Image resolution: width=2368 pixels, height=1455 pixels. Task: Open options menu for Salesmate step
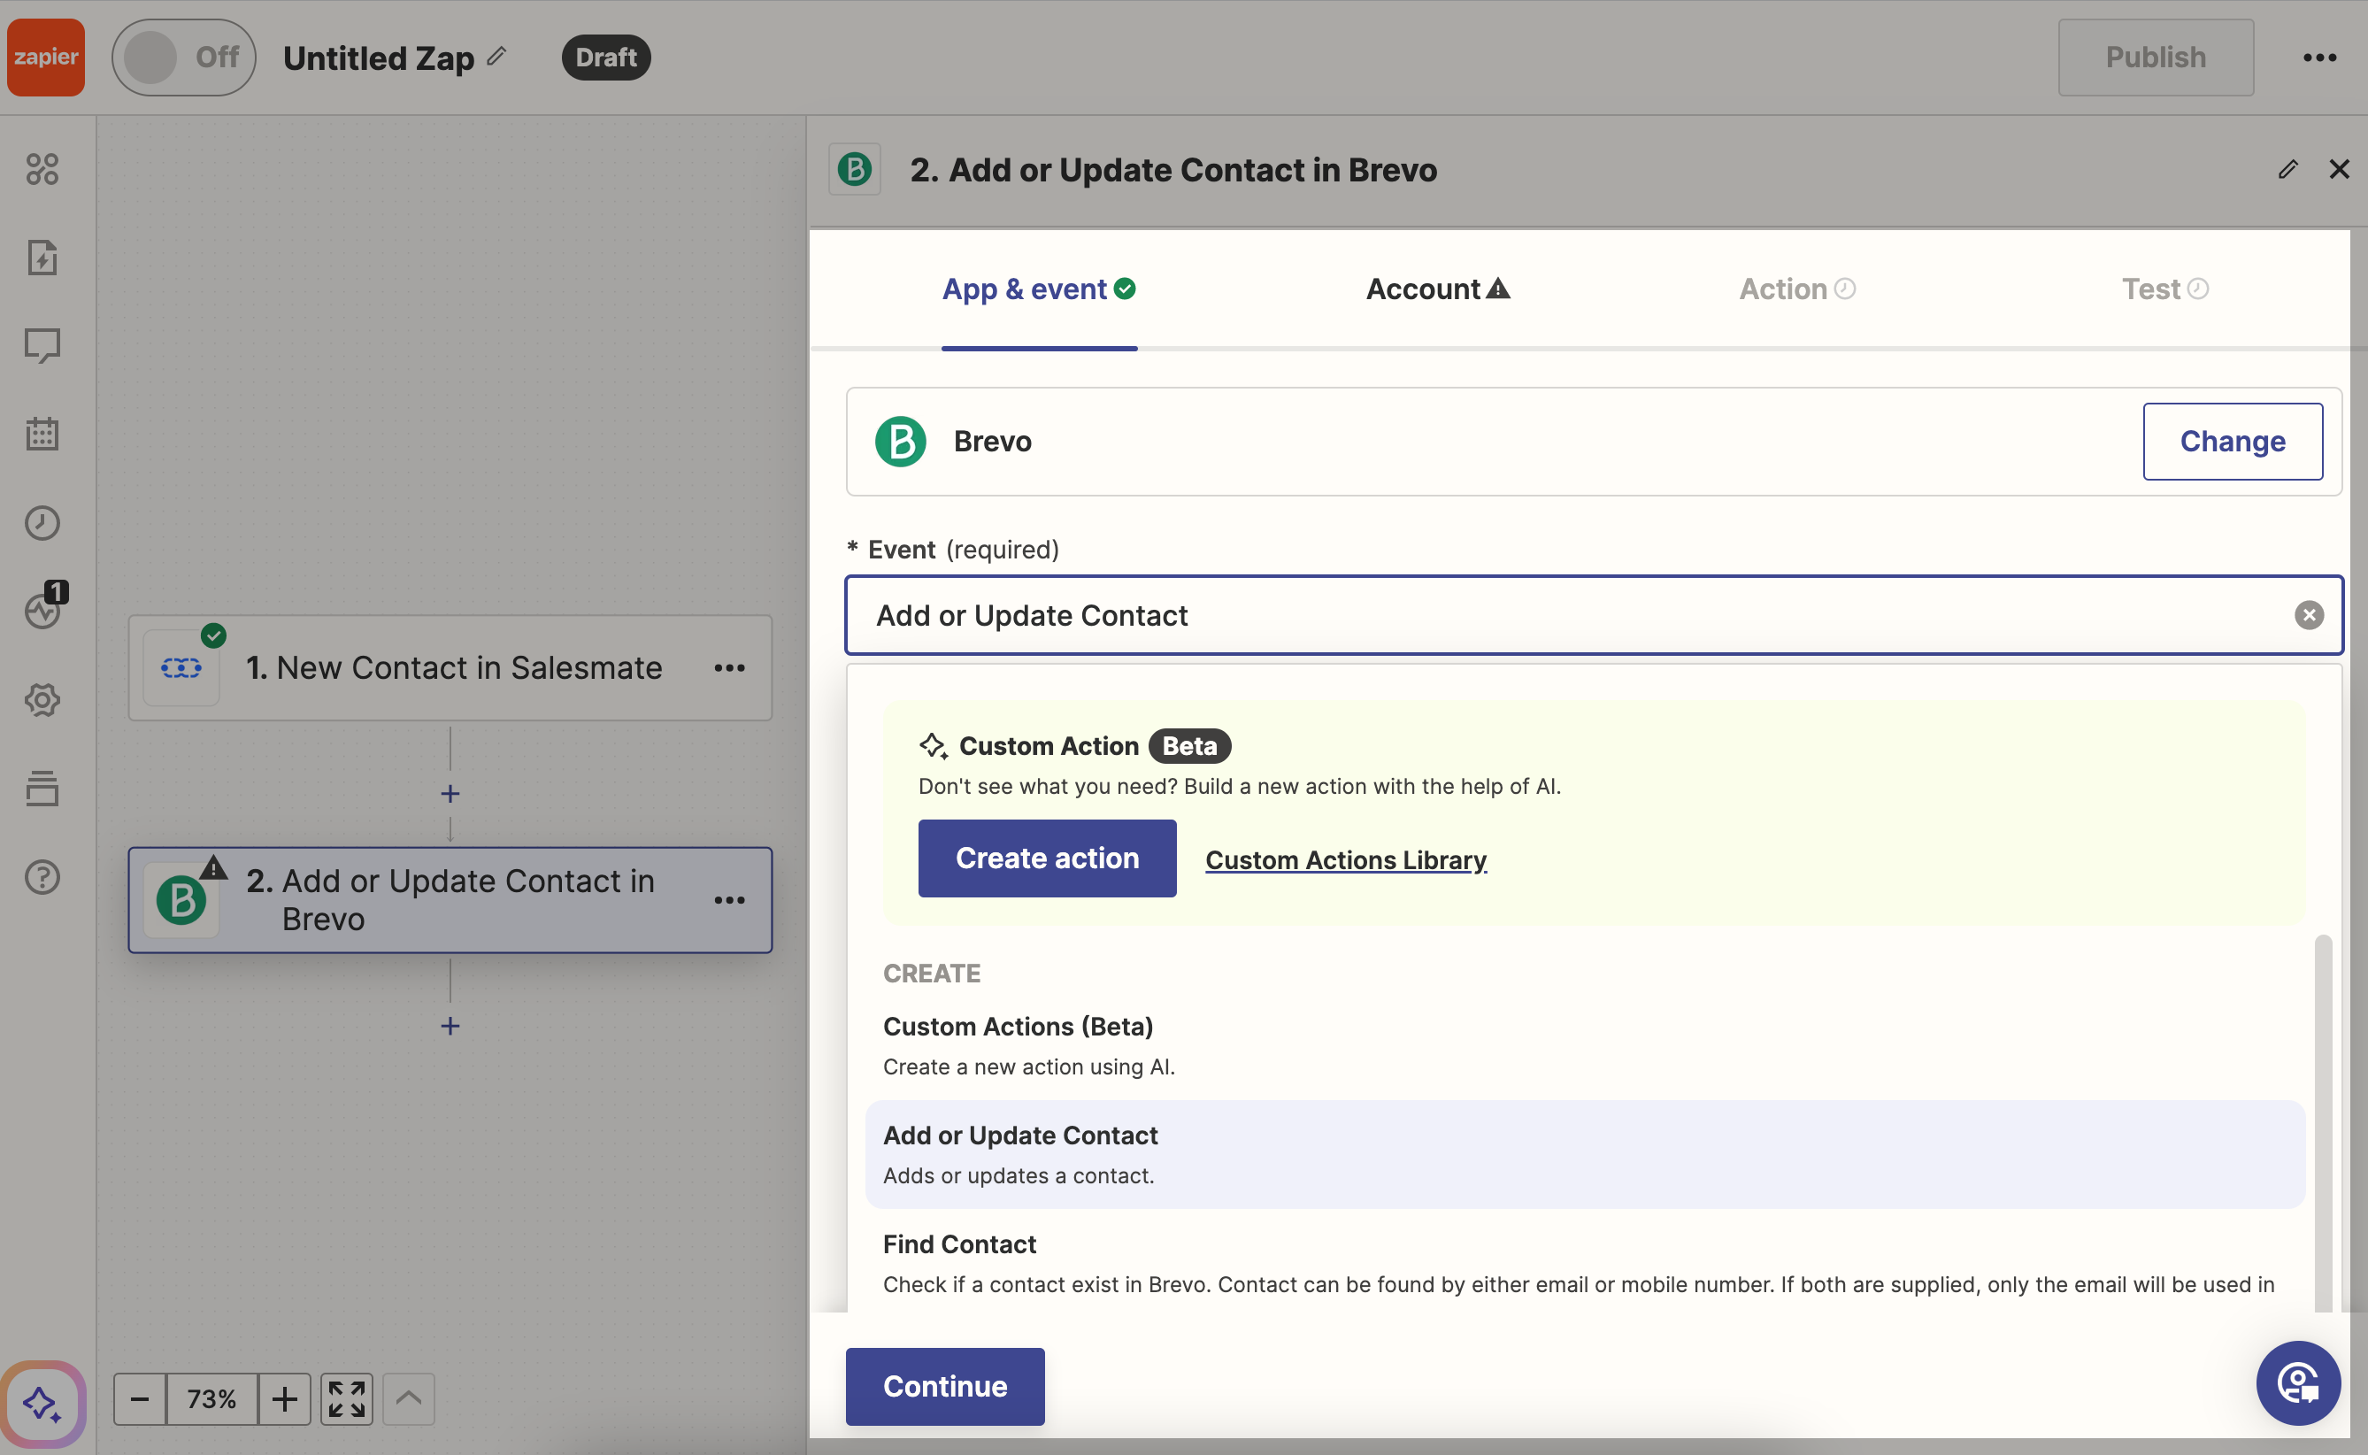729,668
